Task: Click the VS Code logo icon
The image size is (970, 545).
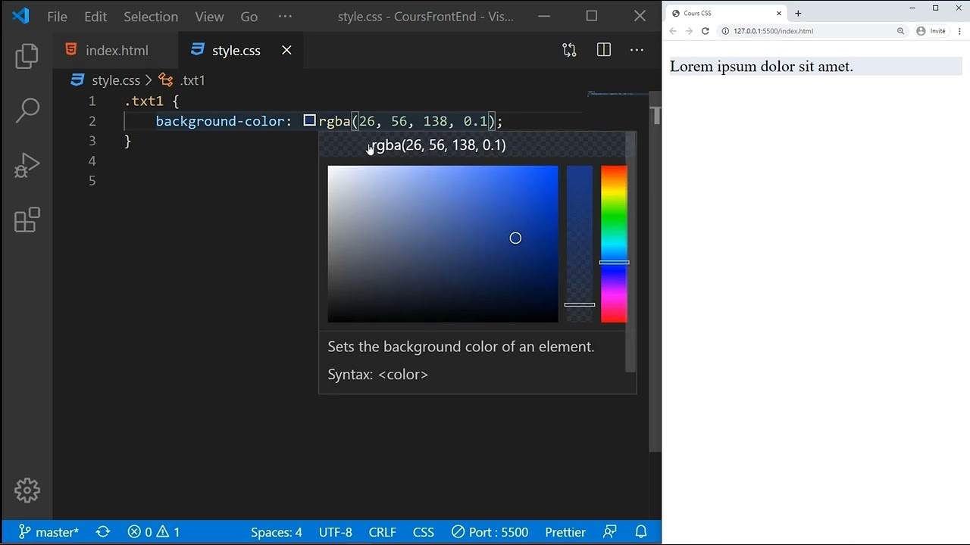Action: [x=20, y=16]
